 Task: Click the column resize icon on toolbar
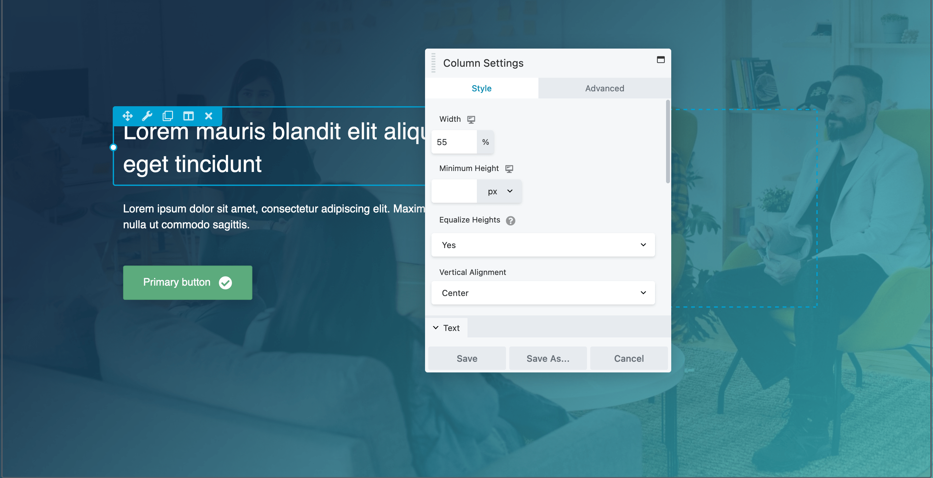click(188, 115)
